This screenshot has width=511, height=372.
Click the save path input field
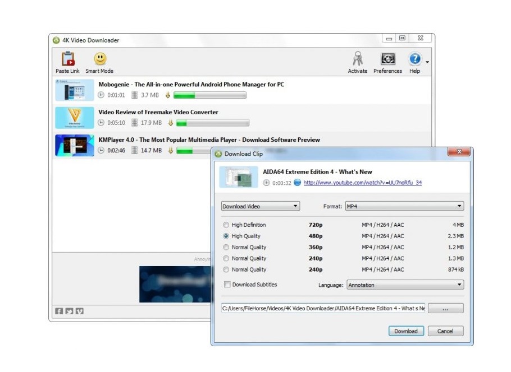coord(323,308)
